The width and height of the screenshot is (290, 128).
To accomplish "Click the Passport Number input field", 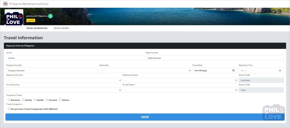I will coord(52,71).
